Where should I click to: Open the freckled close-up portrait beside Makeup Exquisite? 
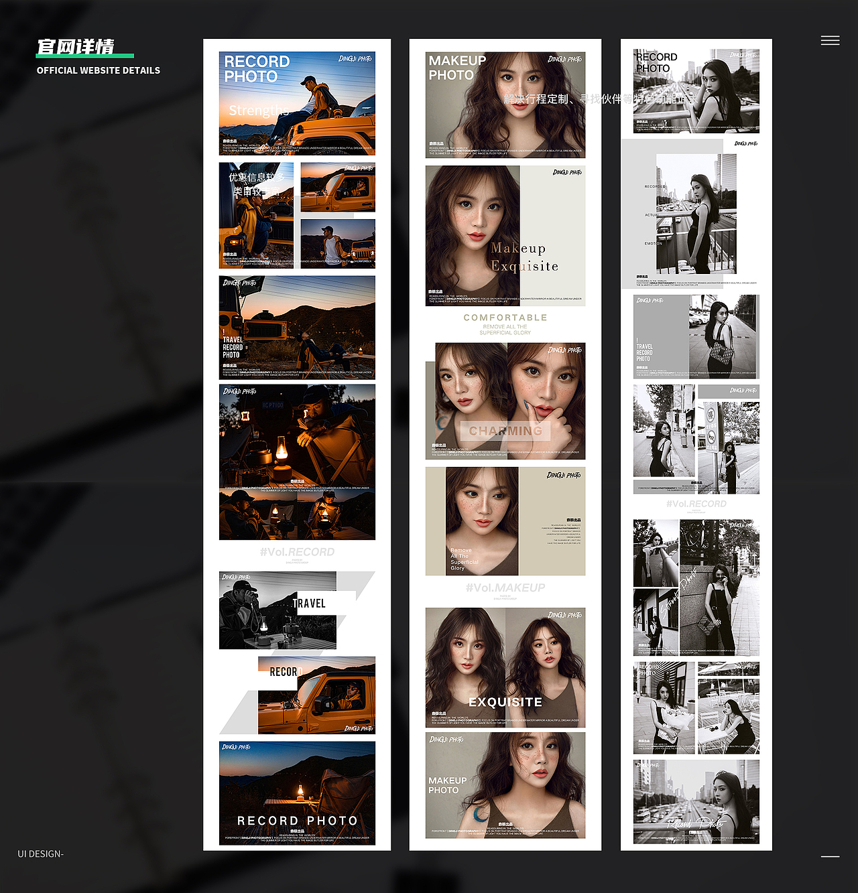pos(473,236)
